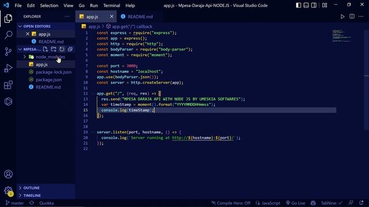Open the Edit menu
Image resolution: width=369 pixels, height=207 pixels.
(31, 5)
